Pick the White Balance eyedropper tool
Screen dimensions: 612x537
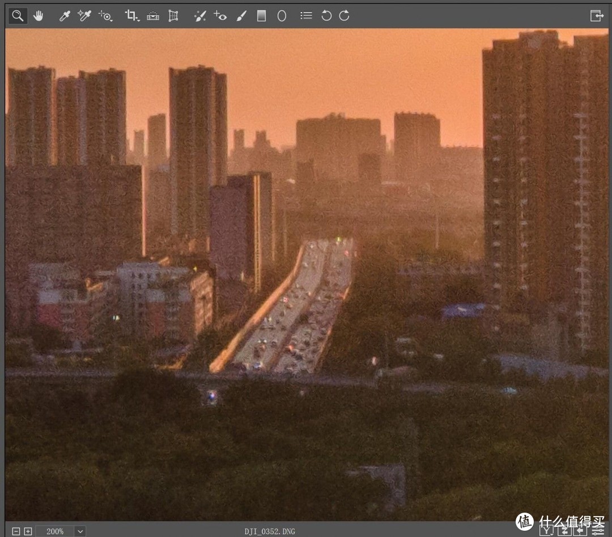pos(65,16)
